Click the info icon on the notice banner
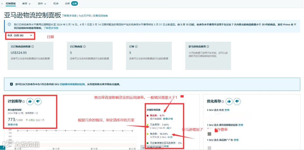 click(9, 24)
